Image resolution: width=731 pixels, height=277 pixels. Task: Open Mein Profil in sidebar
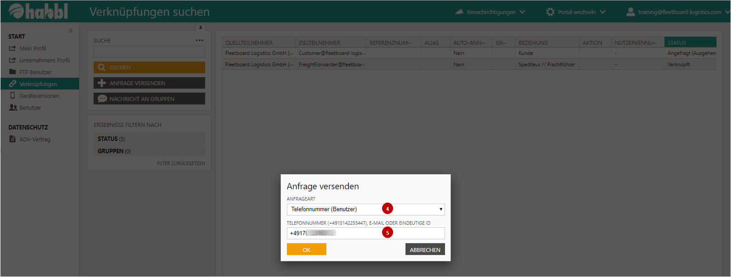[33, 48]
